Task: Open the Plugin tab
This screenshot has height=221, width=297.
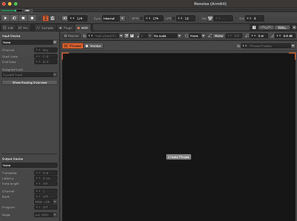Action: coord(66,27)
